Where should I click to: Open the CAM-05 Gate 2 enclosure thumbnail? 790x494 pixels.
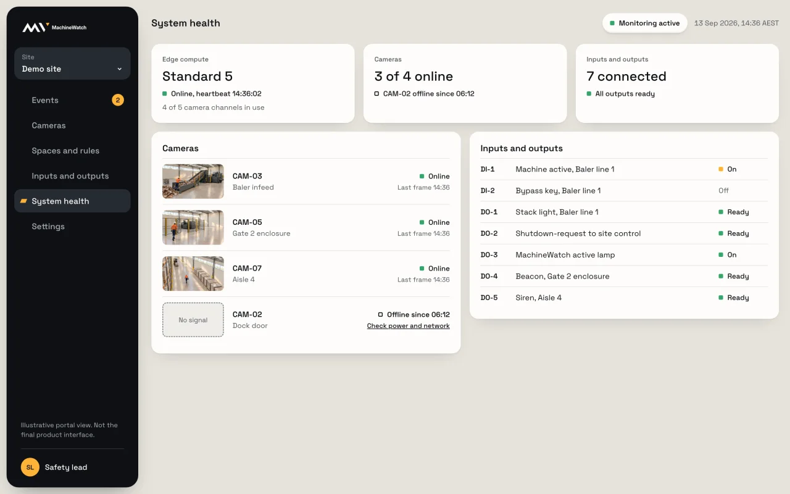coord(193,227)
